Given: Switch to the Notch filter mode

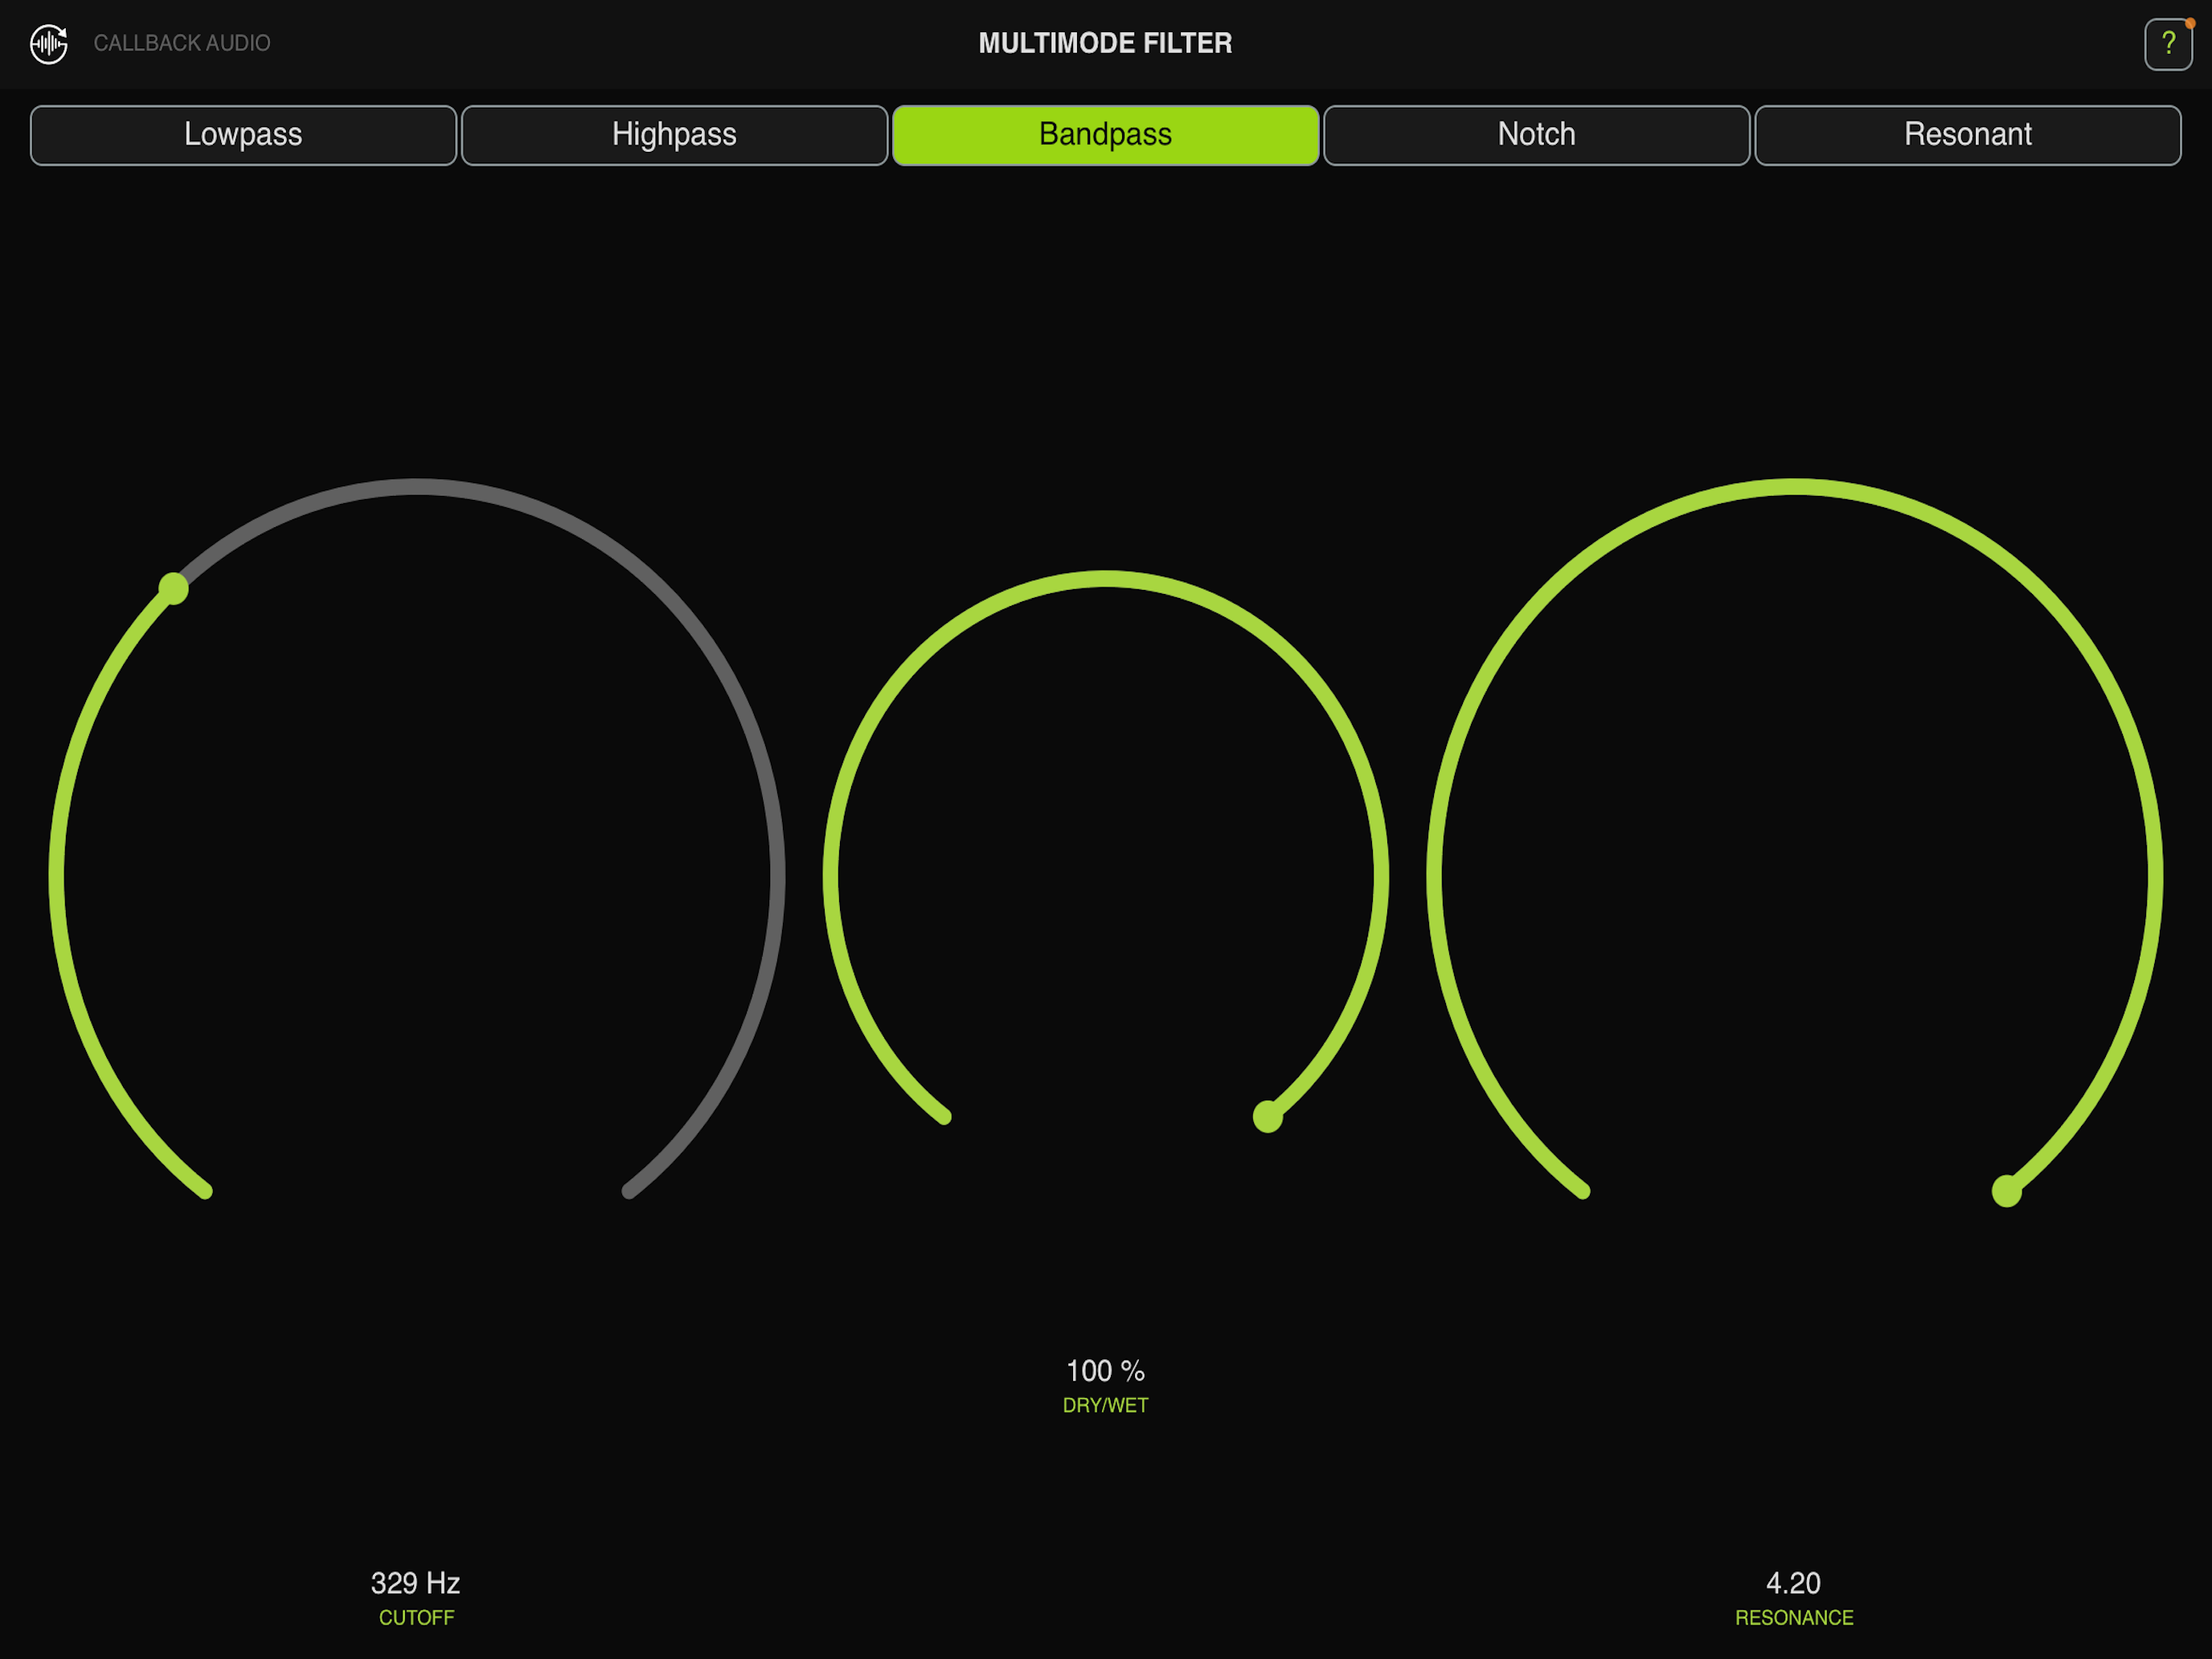Looking at the screenshot, I should click(1536, 135).
